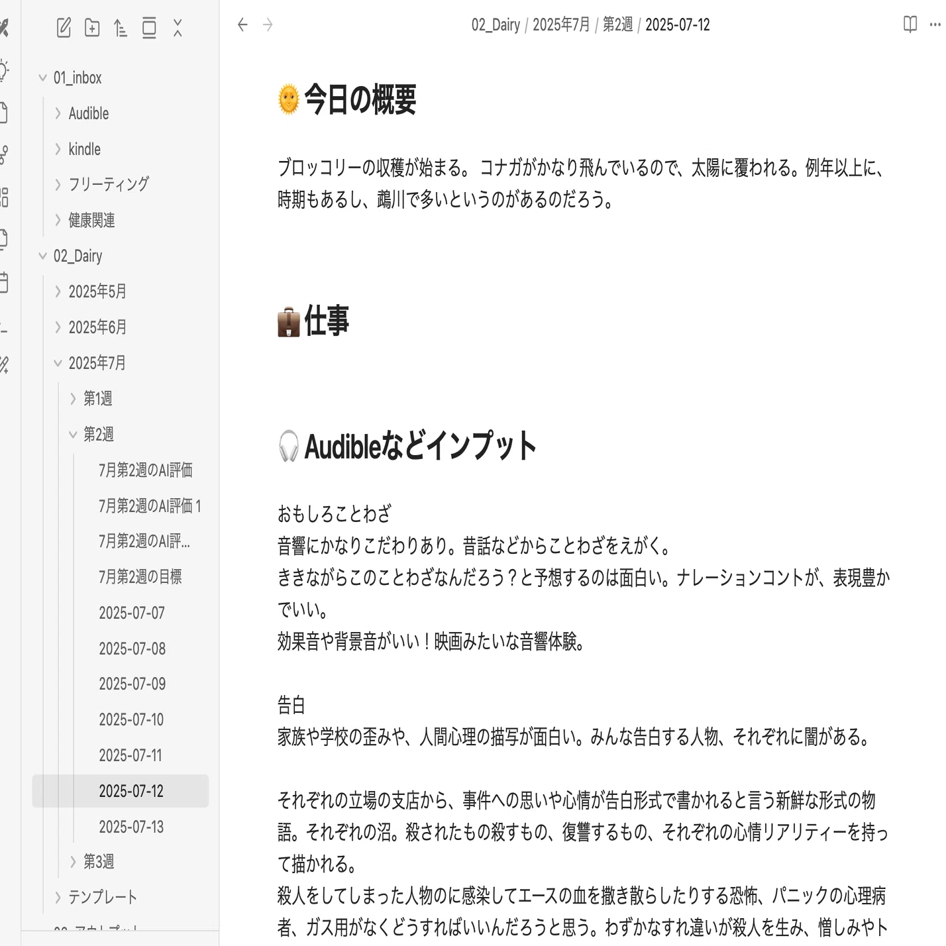Click the standalone 告白 line in the note
The image size is (946, 946).
point(291,705)
